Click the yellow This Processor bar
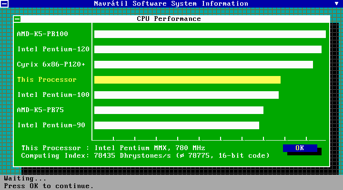The height and width of the screenshot is (190, 343). pyautogui.click(x=187, y=80)
